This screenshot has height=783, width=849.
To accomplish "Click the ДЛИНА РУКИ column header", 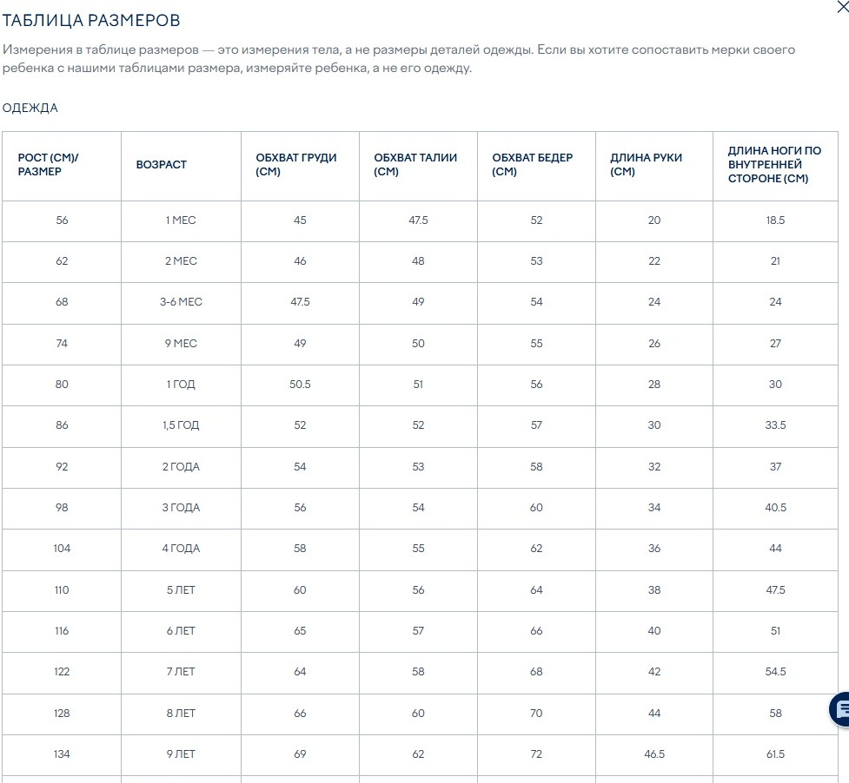I will [654, 166].
